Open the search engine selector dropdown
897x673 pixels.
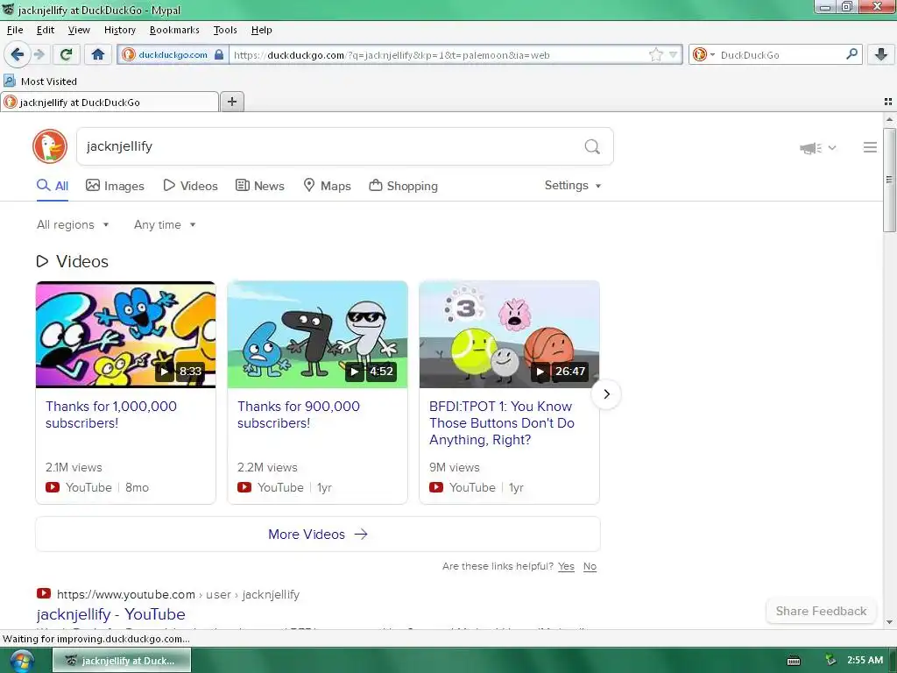pyautogui.click(x=703, y=55)
